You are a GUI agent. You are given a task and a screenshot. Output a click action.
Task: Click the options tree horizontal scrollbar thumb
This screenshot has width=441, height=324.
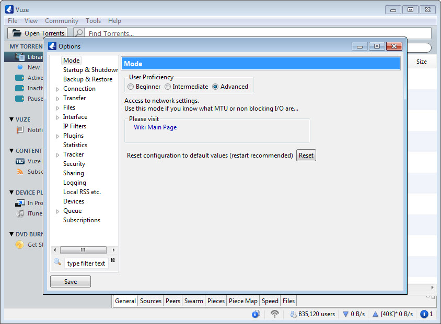[x=83, y=250]
